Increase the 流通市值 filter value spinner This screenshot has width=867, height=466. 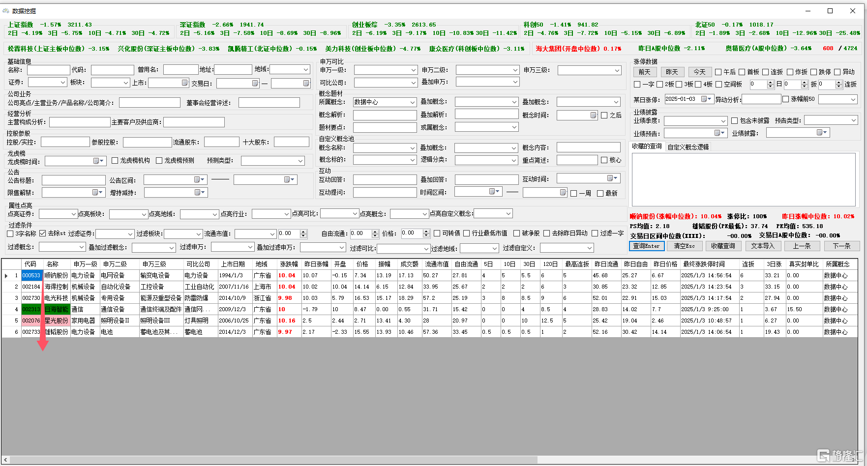pos(303,232)
